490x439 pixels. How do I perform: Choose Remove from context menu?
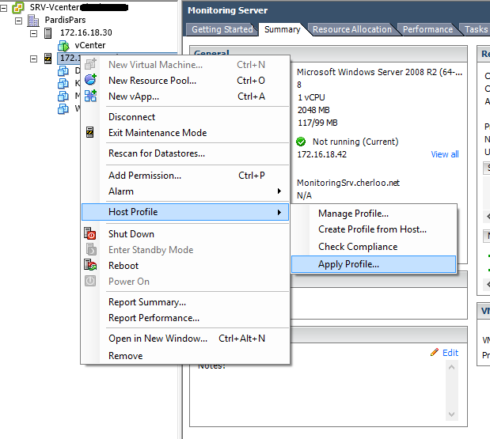(x=185, y=356)
